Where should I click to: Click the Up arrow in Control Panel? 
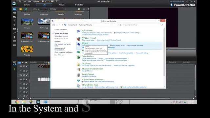62,25
